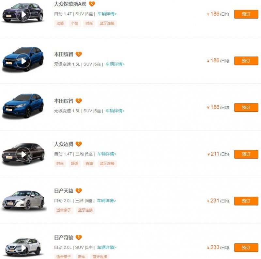Choose the 新车 tag on 日产奇骏

(x=82, y=257)
